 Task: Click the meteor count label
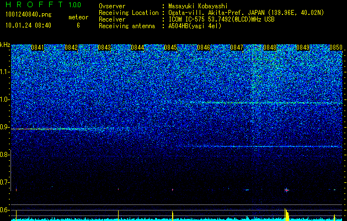point(78,17)
